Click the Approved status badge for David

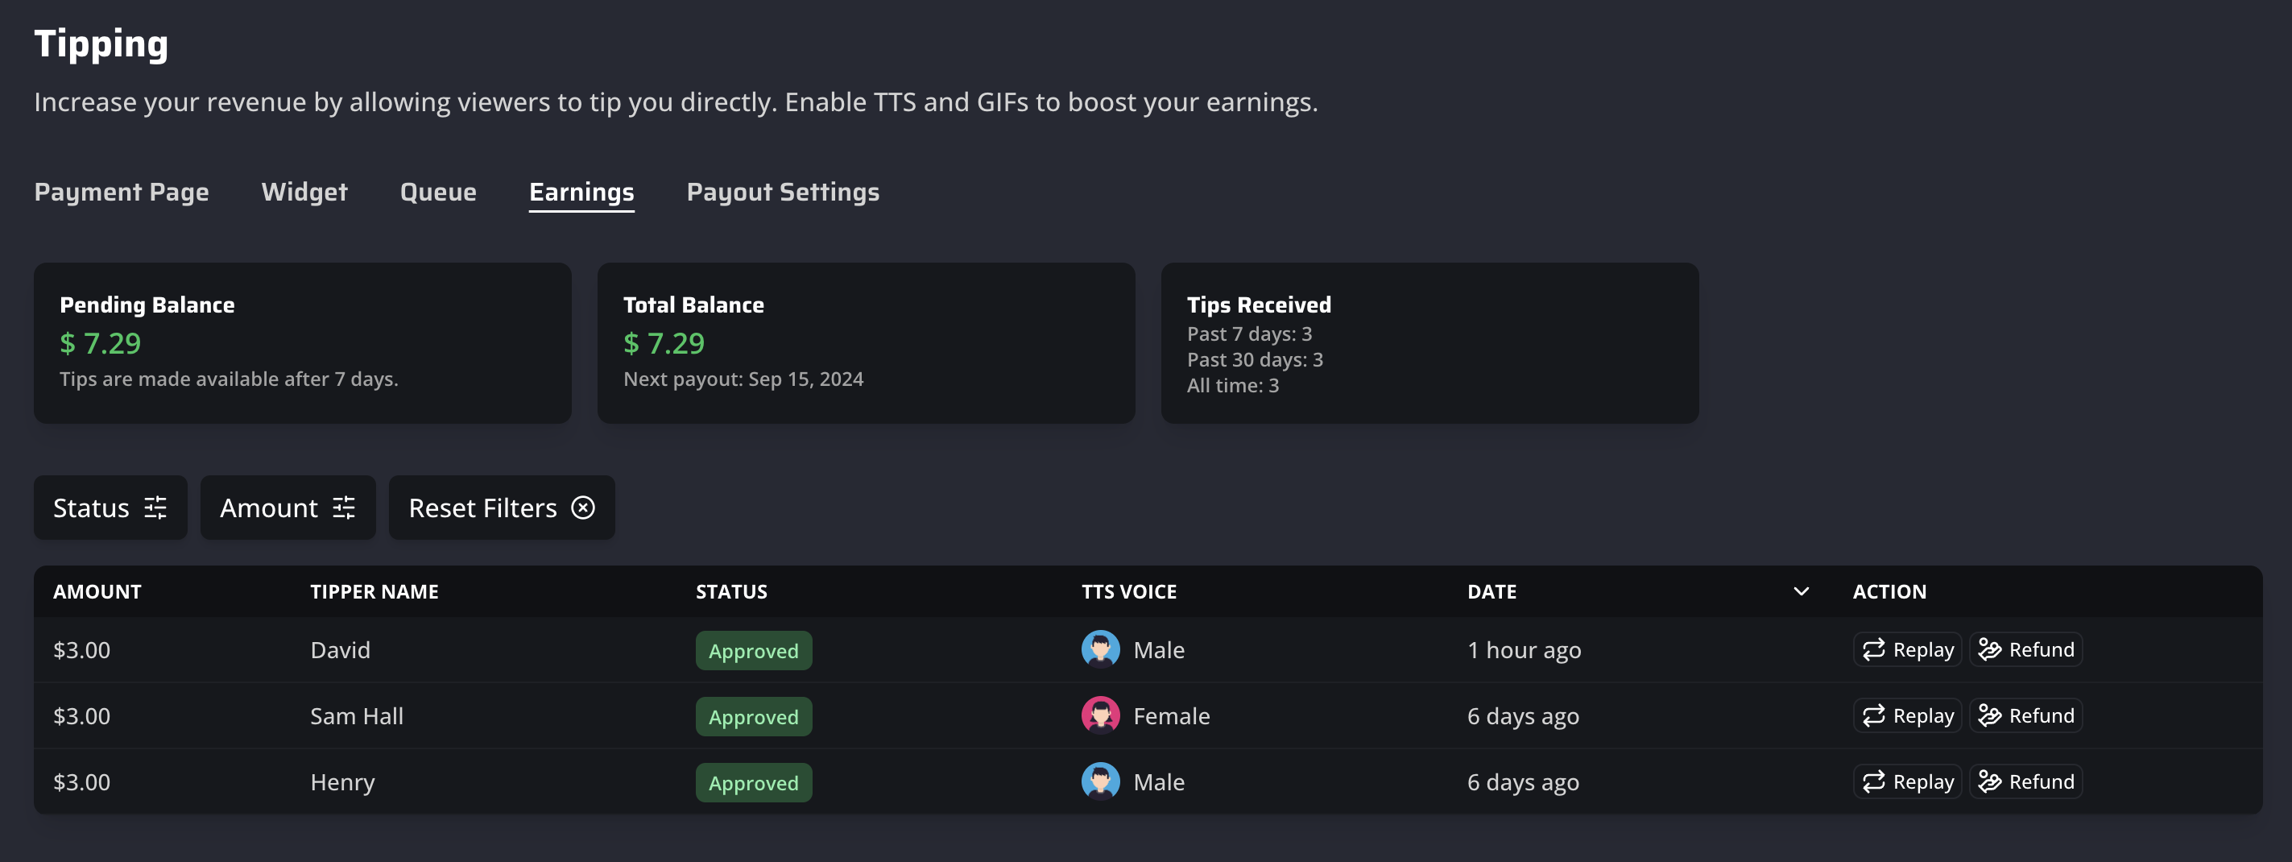point(754,651)
